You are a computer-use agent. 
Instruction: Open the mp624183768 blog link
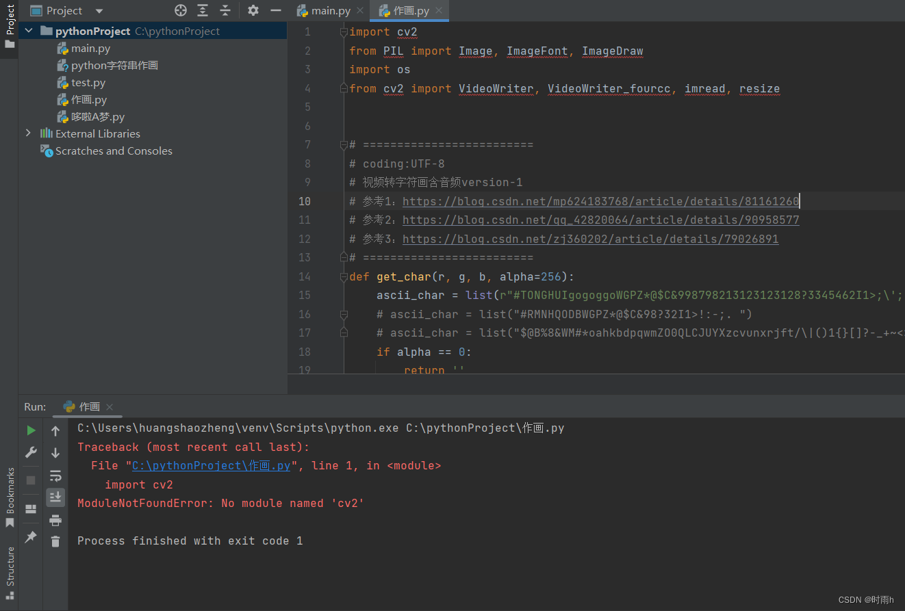coord(600,201)
